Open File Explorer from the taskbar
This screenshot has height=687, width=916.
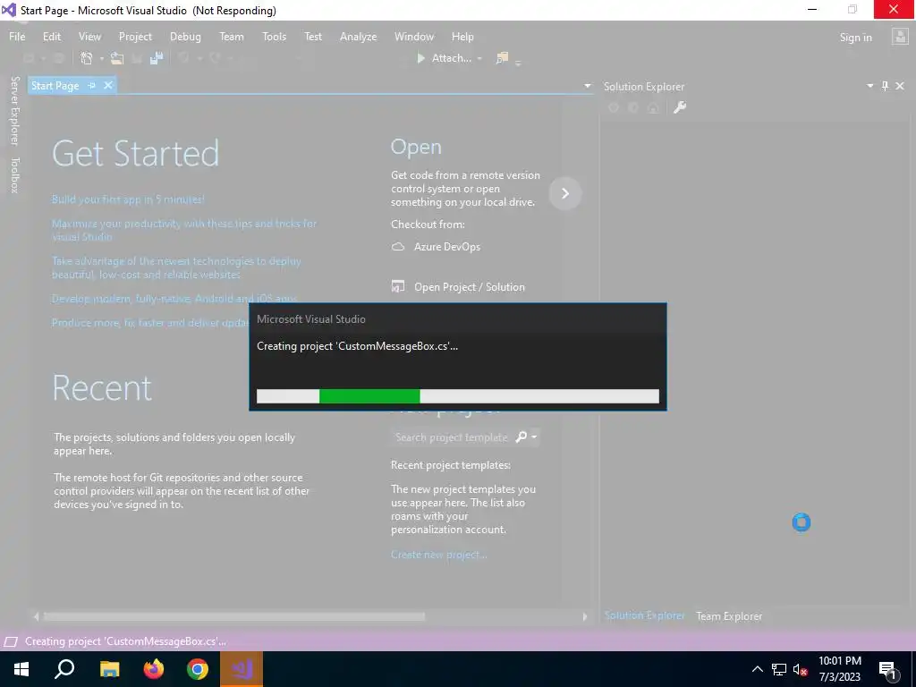tap(109, 669)
